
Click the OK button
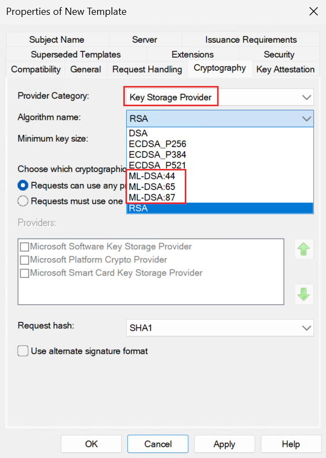pos(91,444)
